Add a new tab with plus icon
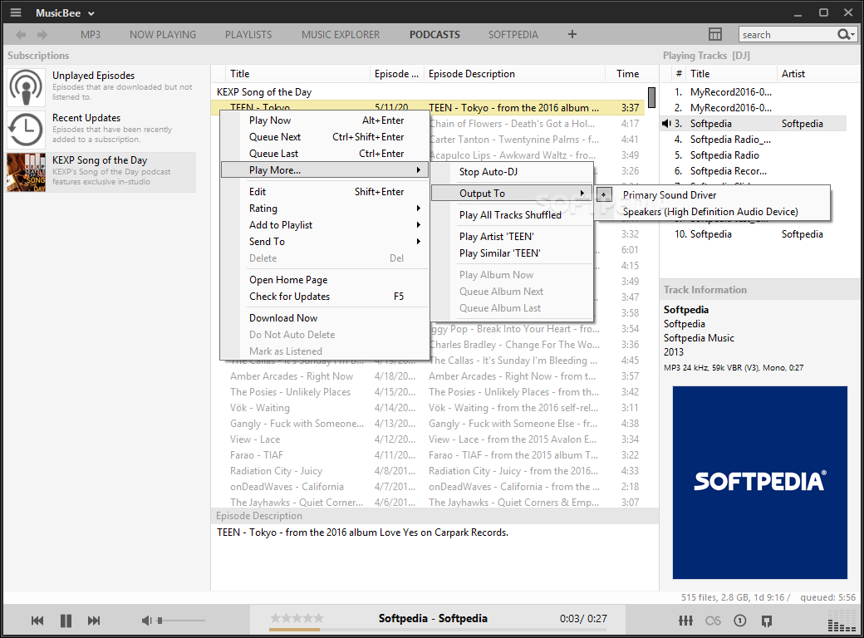This screenshot has height=638, width=864. [572, 34]
